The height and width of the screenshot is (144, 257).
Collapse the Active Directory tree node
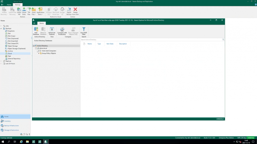[x=34, y=46]
